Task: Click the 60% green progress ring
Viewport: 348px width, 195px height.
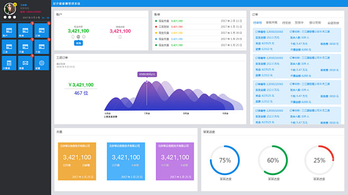Action: [273, 160]
